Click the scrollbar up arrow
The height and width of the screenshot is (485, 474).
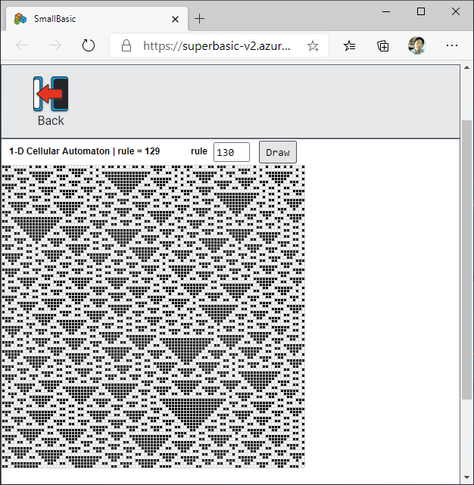tap(466, 68)
